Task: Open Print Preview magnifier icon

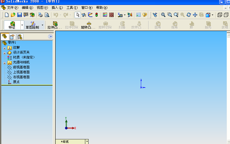Action: tap(47, 15)
